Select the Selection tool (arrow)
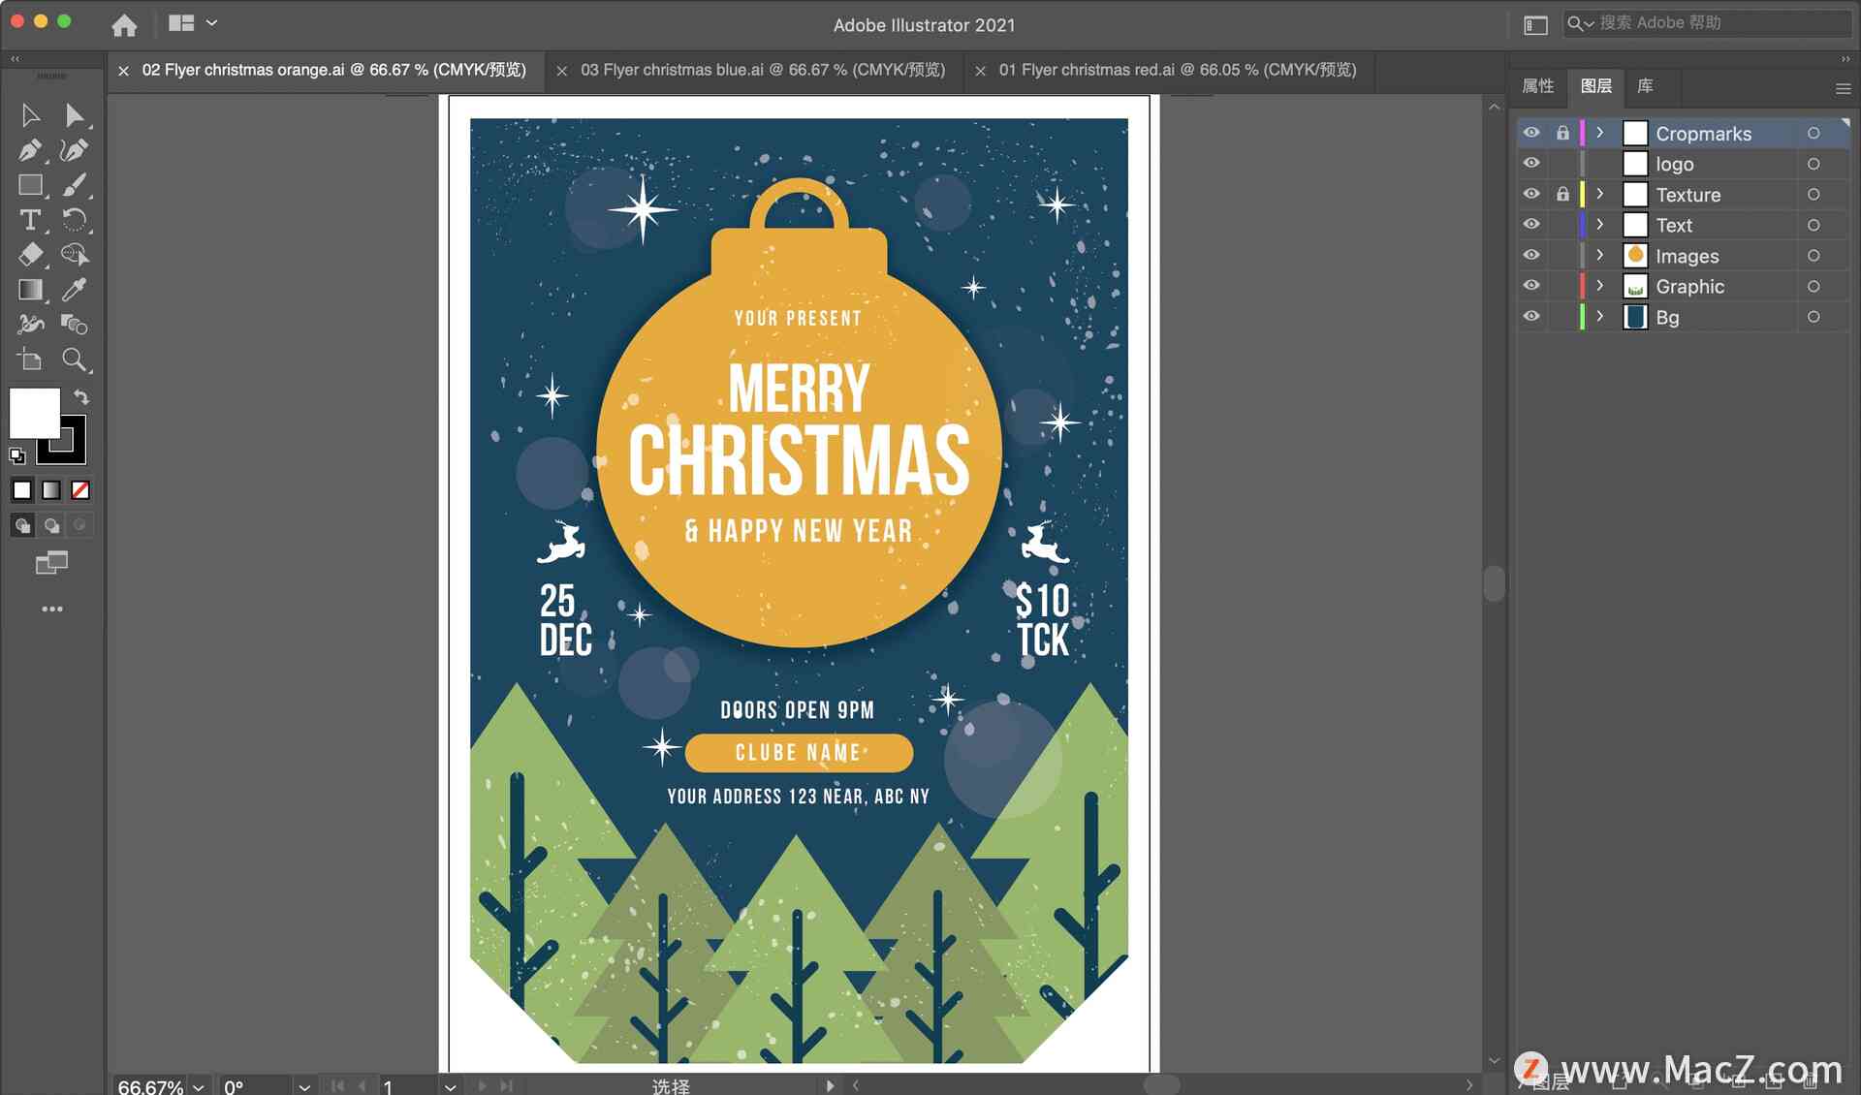Screen dimensions: 1861x1095 tap(29, 116)
